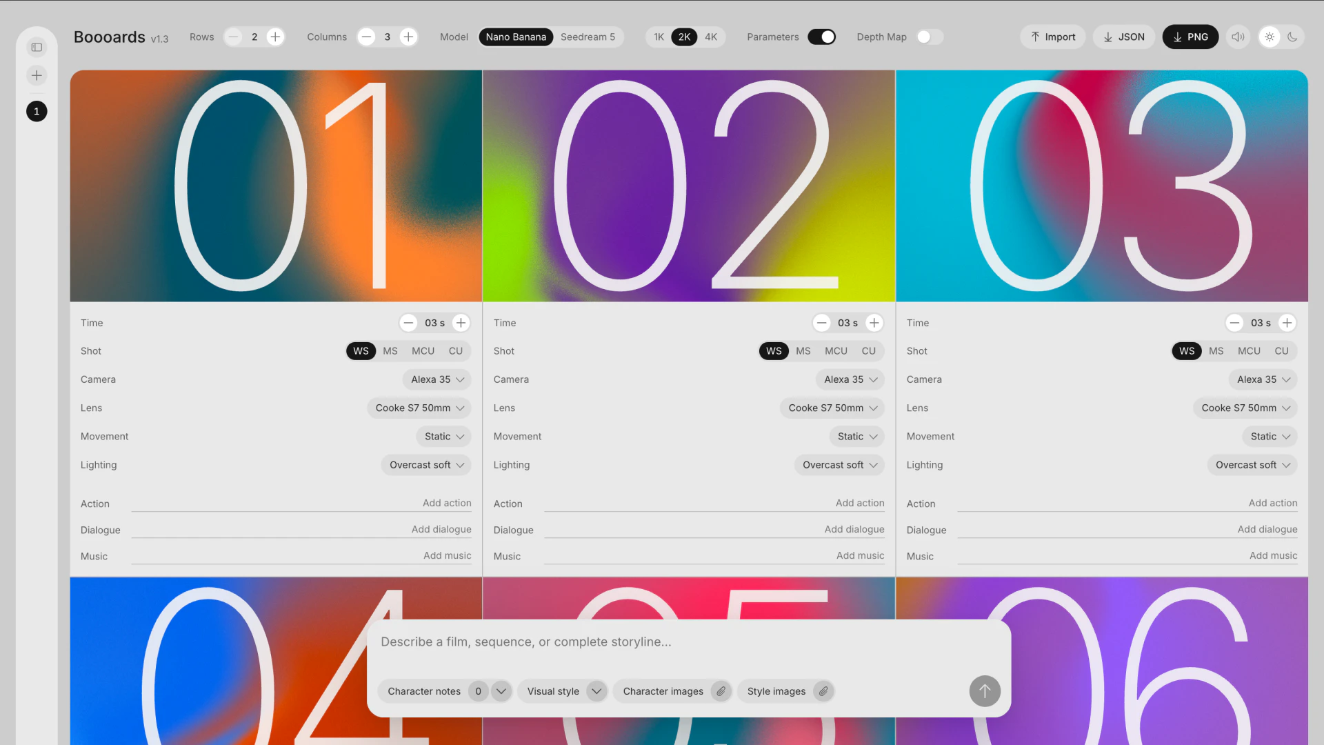Screen dimensions: 1324x745
Task: Select the 01 storyboard image
Action: [x=276, y=186]
